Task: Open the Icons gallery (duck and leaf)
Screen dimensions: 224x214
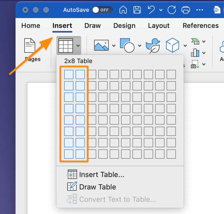Action: (153, 46)
